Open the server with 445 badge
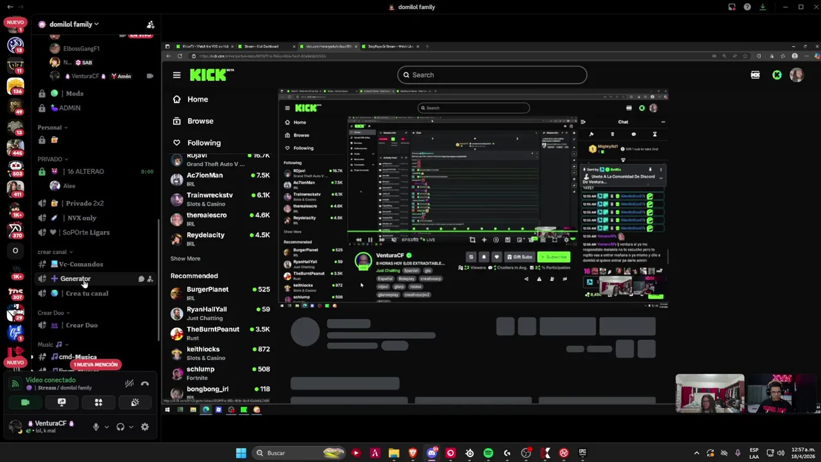 point(15,147)
